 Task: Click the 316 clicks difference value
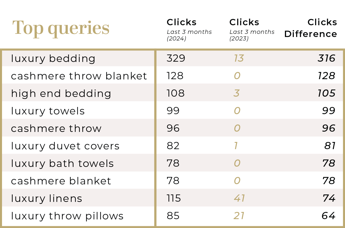coord(326,59)
